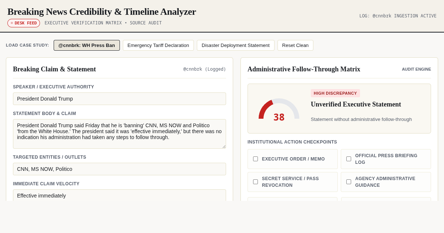Check Agency Administrative Guidance checkpoint
This screenshot has height=233, width=444.
[349, 182]
